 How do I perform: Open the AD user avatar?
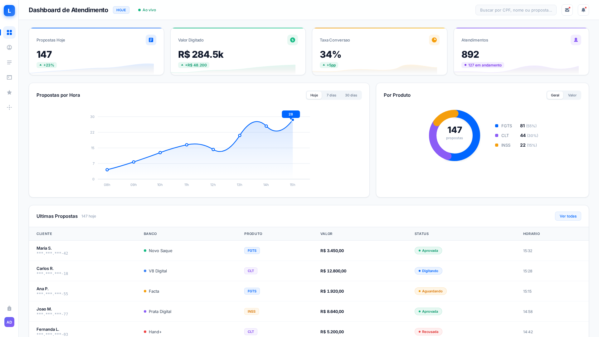(9, 322)
